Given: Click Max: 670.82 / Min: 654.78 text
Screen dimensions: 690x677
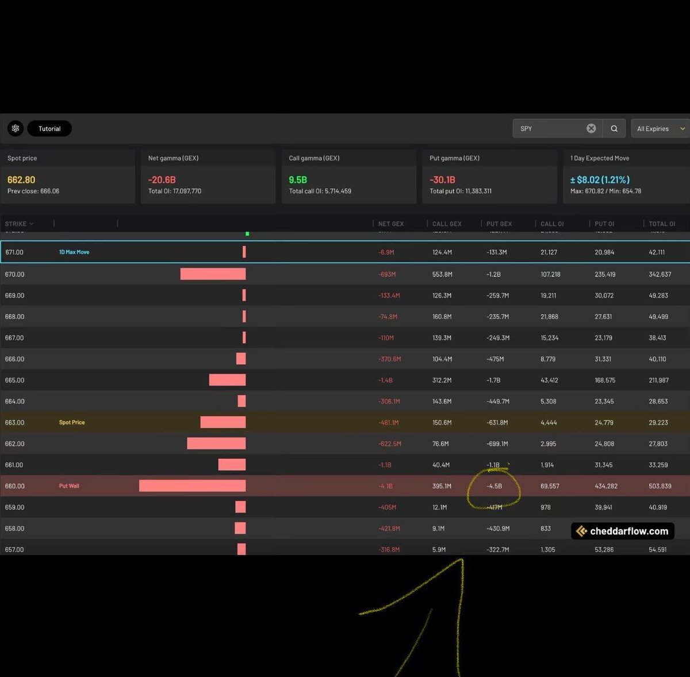Looking at the screenshot, I should pyautogui.click(x=605, y=191).
